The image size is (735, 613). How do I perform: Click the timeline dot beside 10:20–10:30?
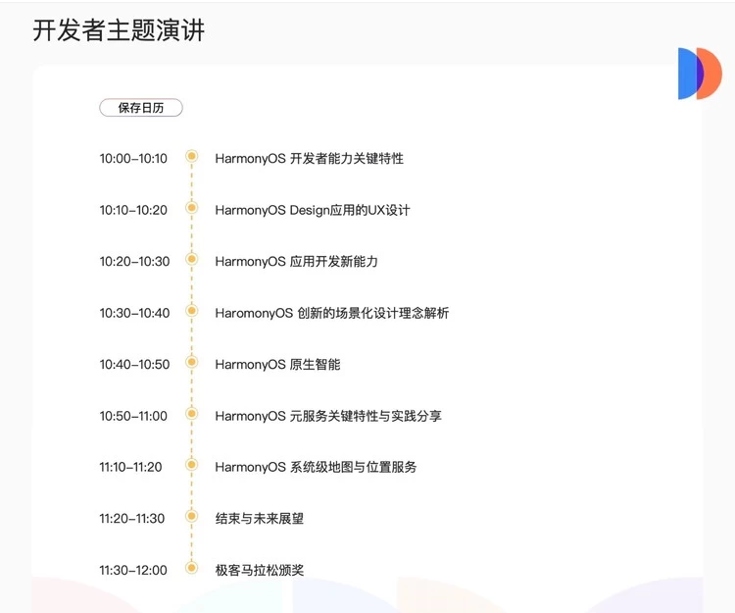(x=192, y=260)
